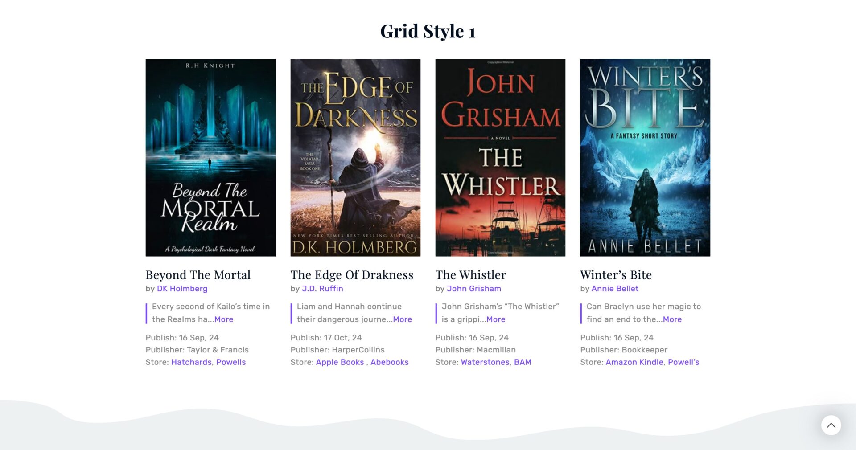The image size is (856, 450).
Task: Open the Waterstones store link
Action: click(x=485, y=362)
